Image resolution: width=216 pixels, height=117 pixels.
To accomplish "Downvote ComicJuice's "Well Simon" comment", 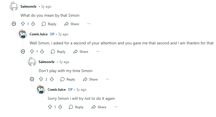I will tap(42, 52).
